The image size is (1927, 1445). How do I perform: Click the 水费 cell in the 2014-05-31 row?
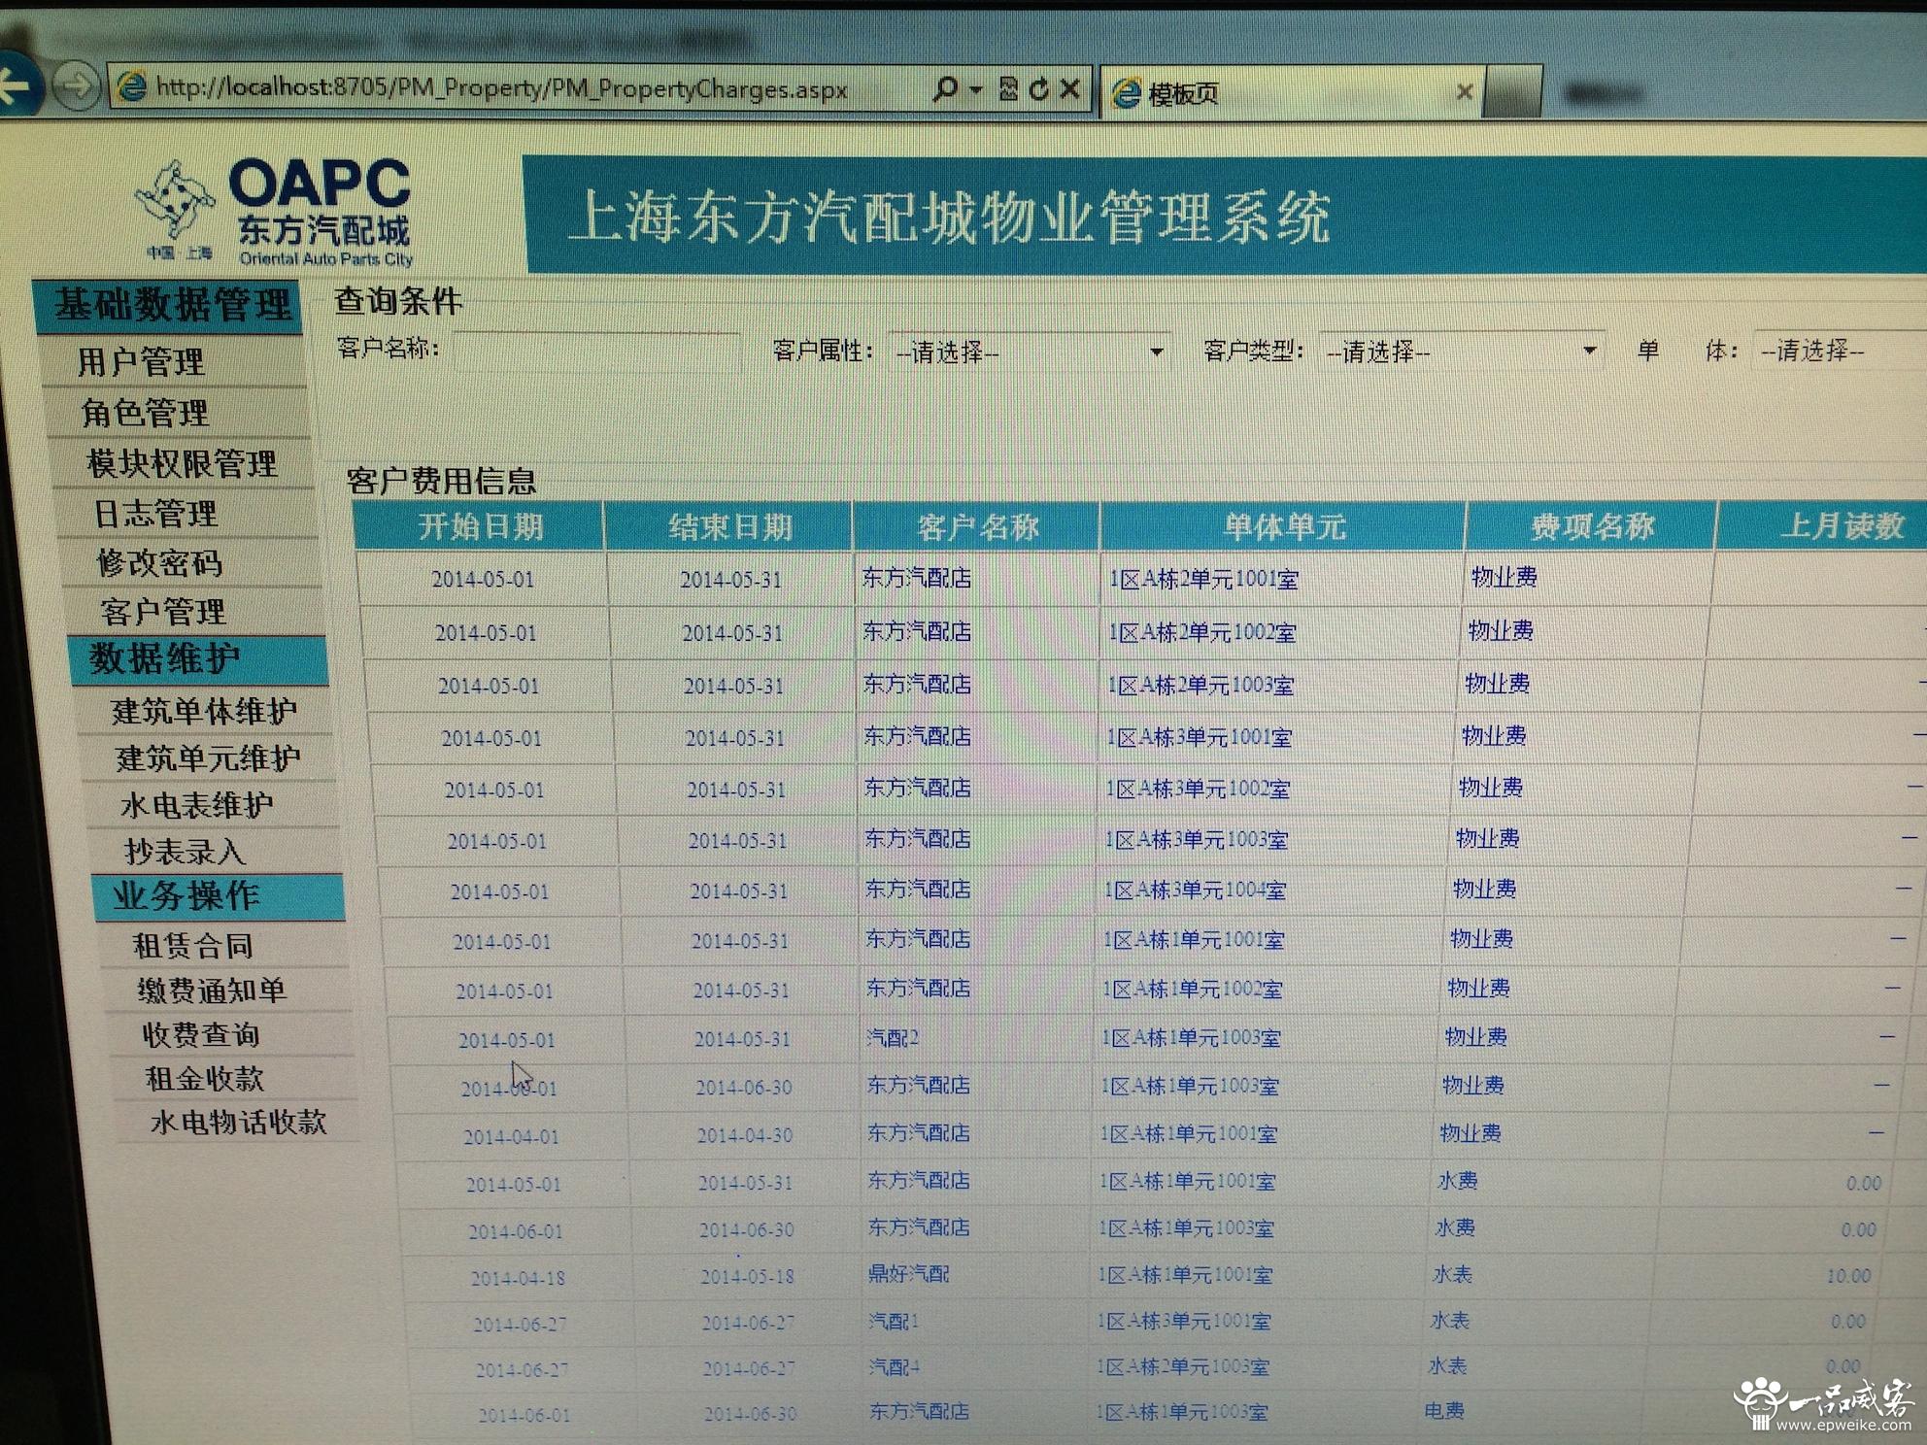tap(1458, 1181)
